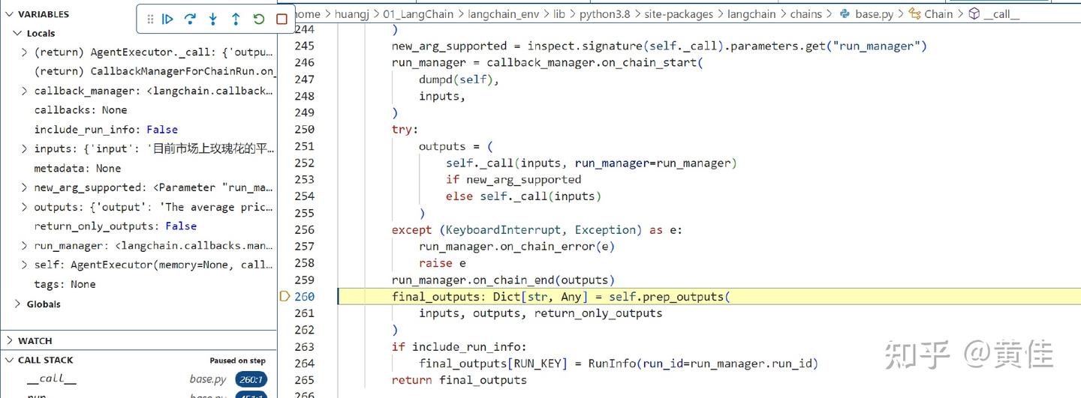Click line number 263 in the gutter
The width and height of the screenshot is (1081, 398).
304,346
